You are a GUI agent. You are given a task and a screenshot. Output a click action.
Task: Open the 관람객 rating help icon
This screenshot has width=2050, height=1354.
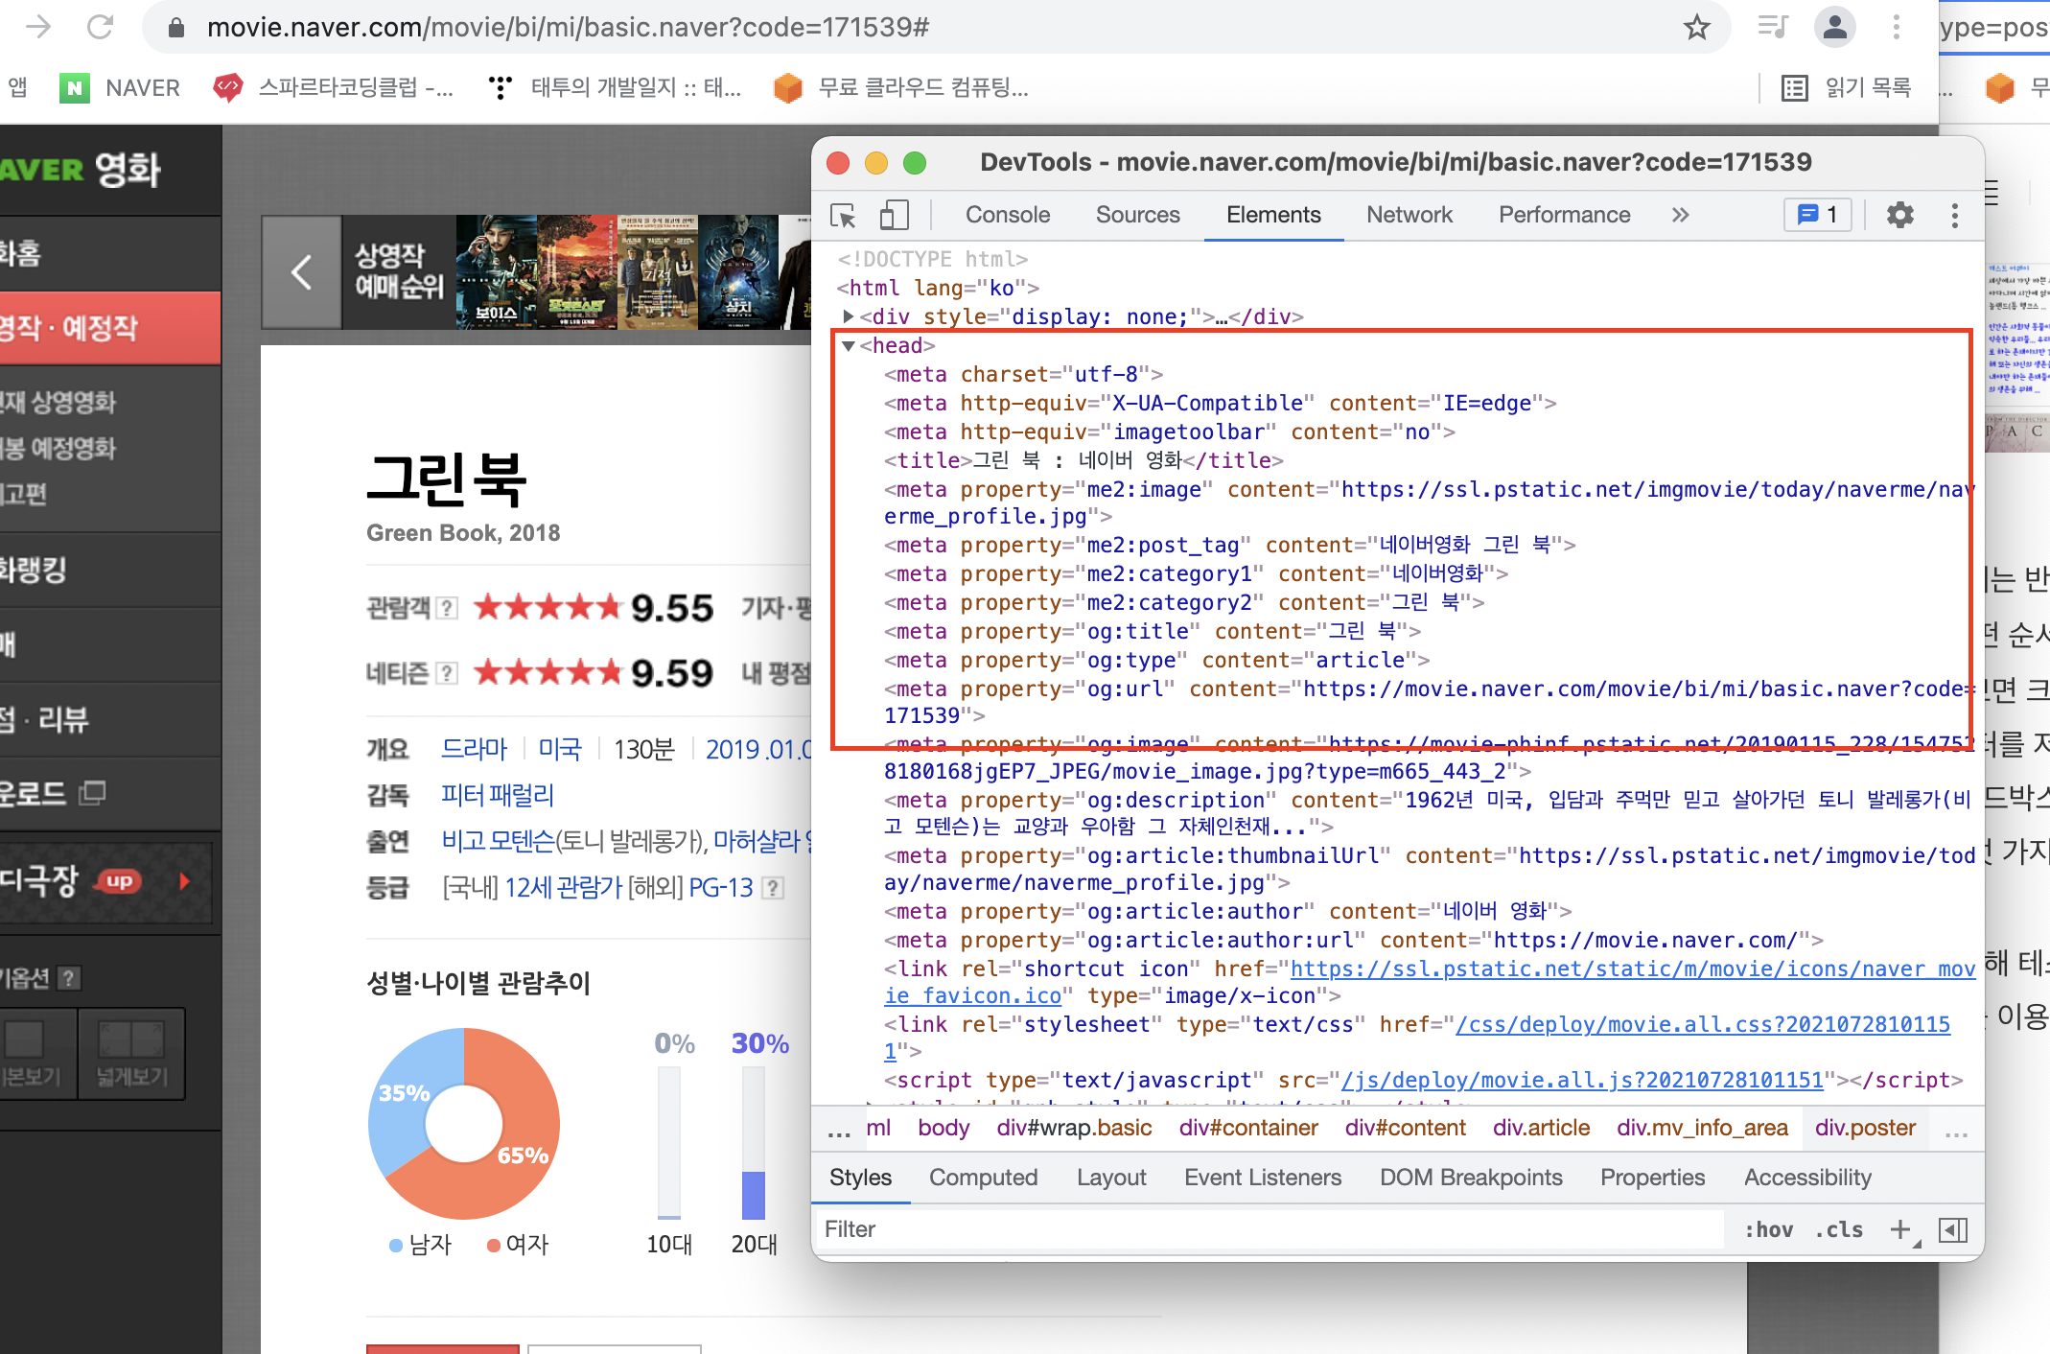(447, 608)
